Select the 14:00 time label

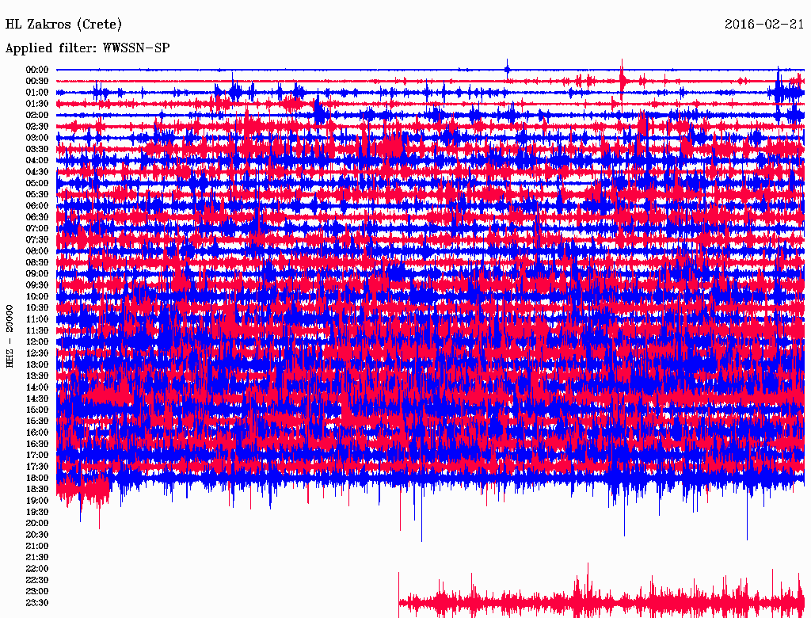pos(37,387)
